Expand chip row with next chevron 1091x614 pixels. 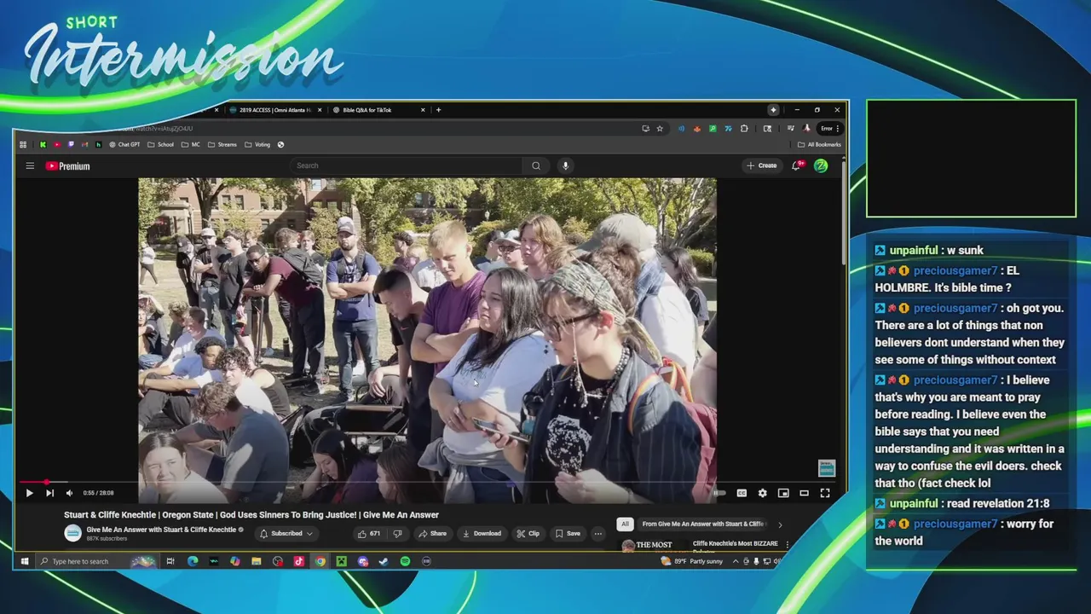pyautogui.click(x=780, y=524)
